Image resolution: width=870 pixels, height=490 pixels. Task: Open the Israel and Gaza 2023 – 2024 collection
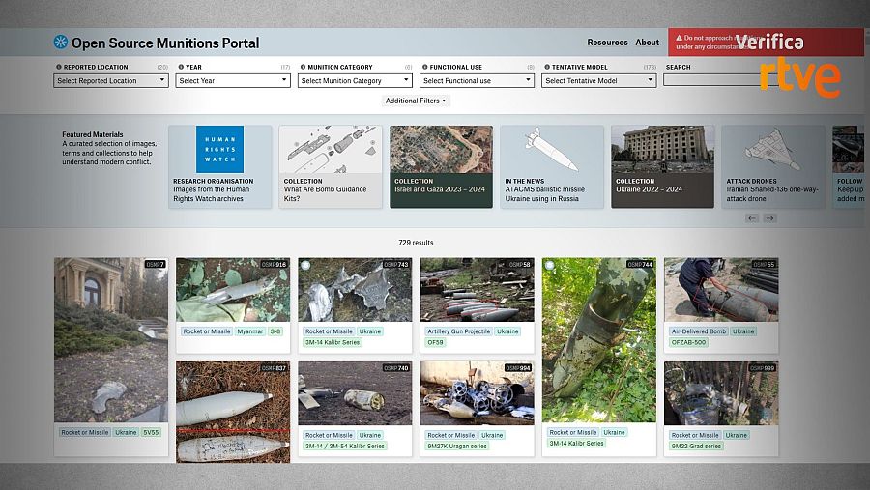click(441, 166)
